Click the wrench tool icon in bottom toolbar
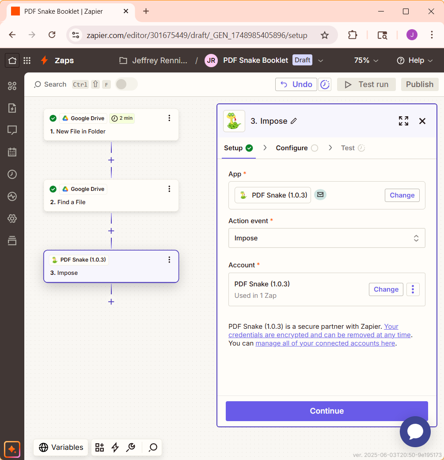This screenshot has width=444, height=460. click(131, 447)
